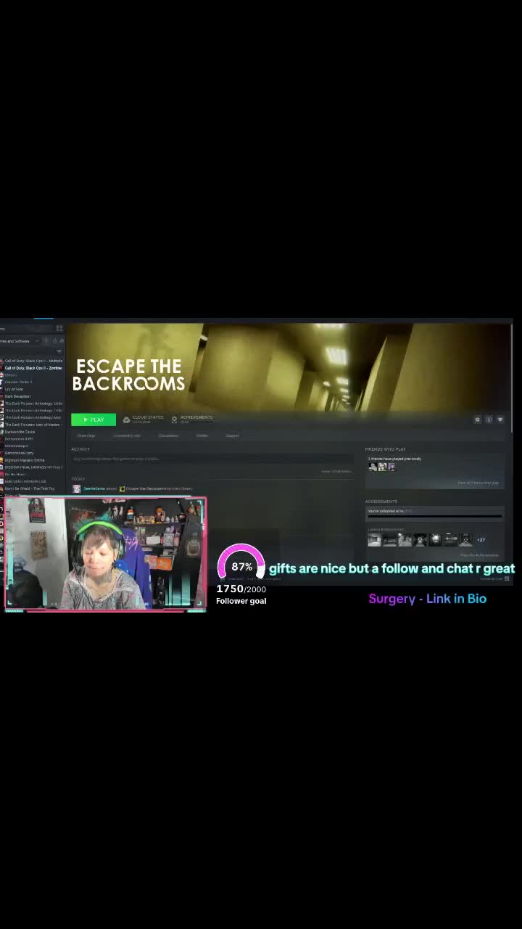This screenshot has width=522, height=929.
Task: Click the achievements progress bar
Action: click(x=435, y=517)
